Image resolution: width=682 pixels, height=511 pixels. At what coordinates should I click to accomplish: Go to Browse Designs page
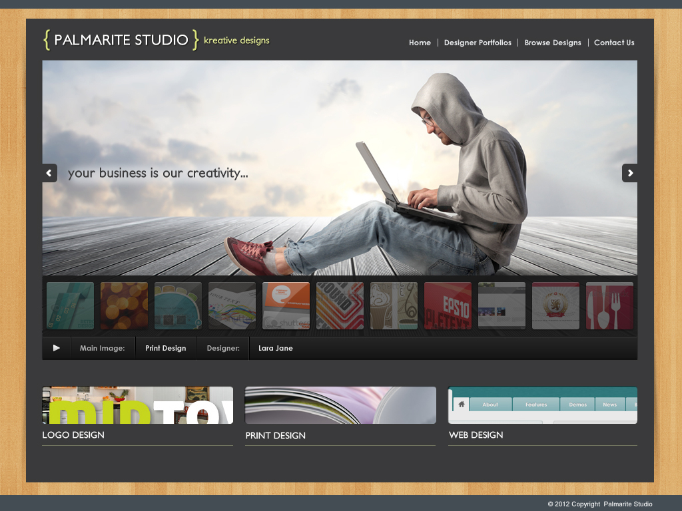(x=552, y=43)
